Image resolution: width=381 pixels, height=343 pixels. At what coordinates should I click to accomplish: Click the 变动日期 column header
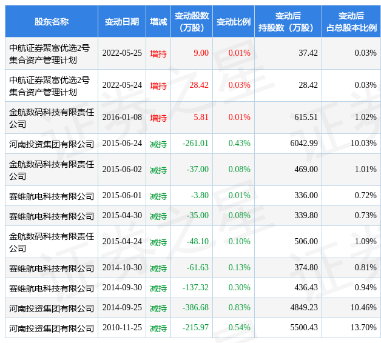pos(122,22)
